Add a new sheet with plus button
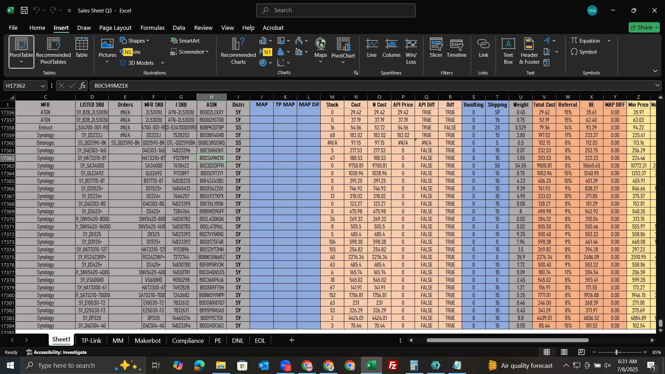The height and width of the screenshot is (374, 665). 292,340
